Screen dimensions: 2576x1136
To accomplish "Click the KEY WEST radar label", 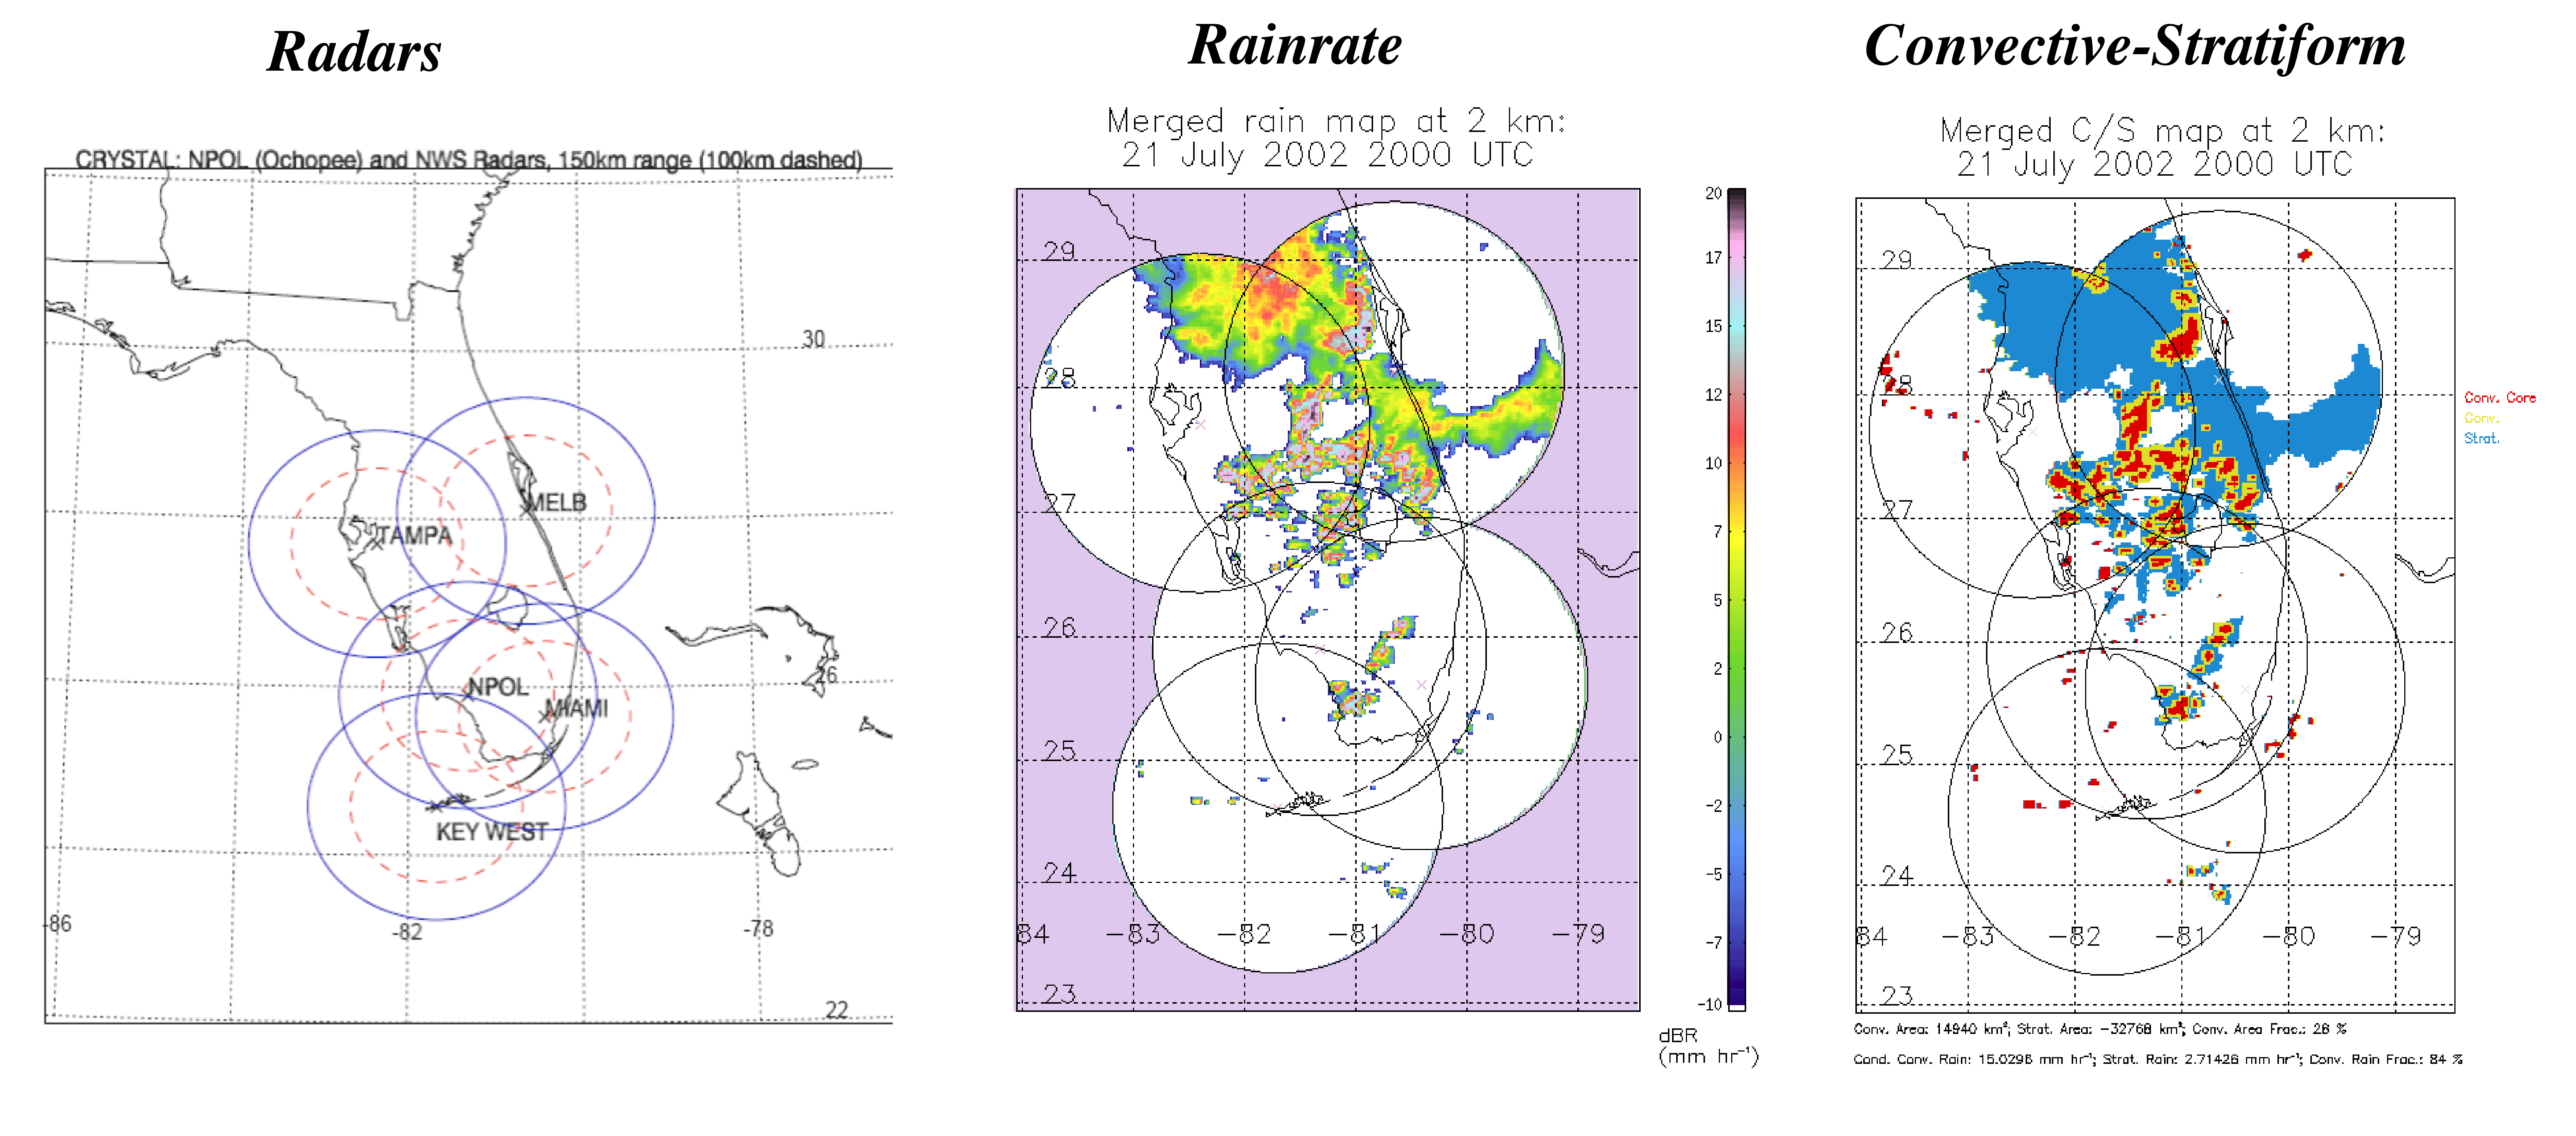I will pos(492,831).
